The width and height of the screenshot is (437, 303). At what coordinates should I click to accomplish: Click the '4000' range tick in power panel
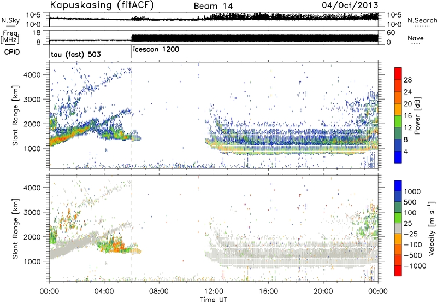(x=32, y=75)
